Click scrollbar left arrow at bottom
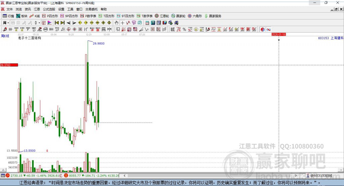The height and width of the screenshot is (186, 344). [x=124, y=176]
